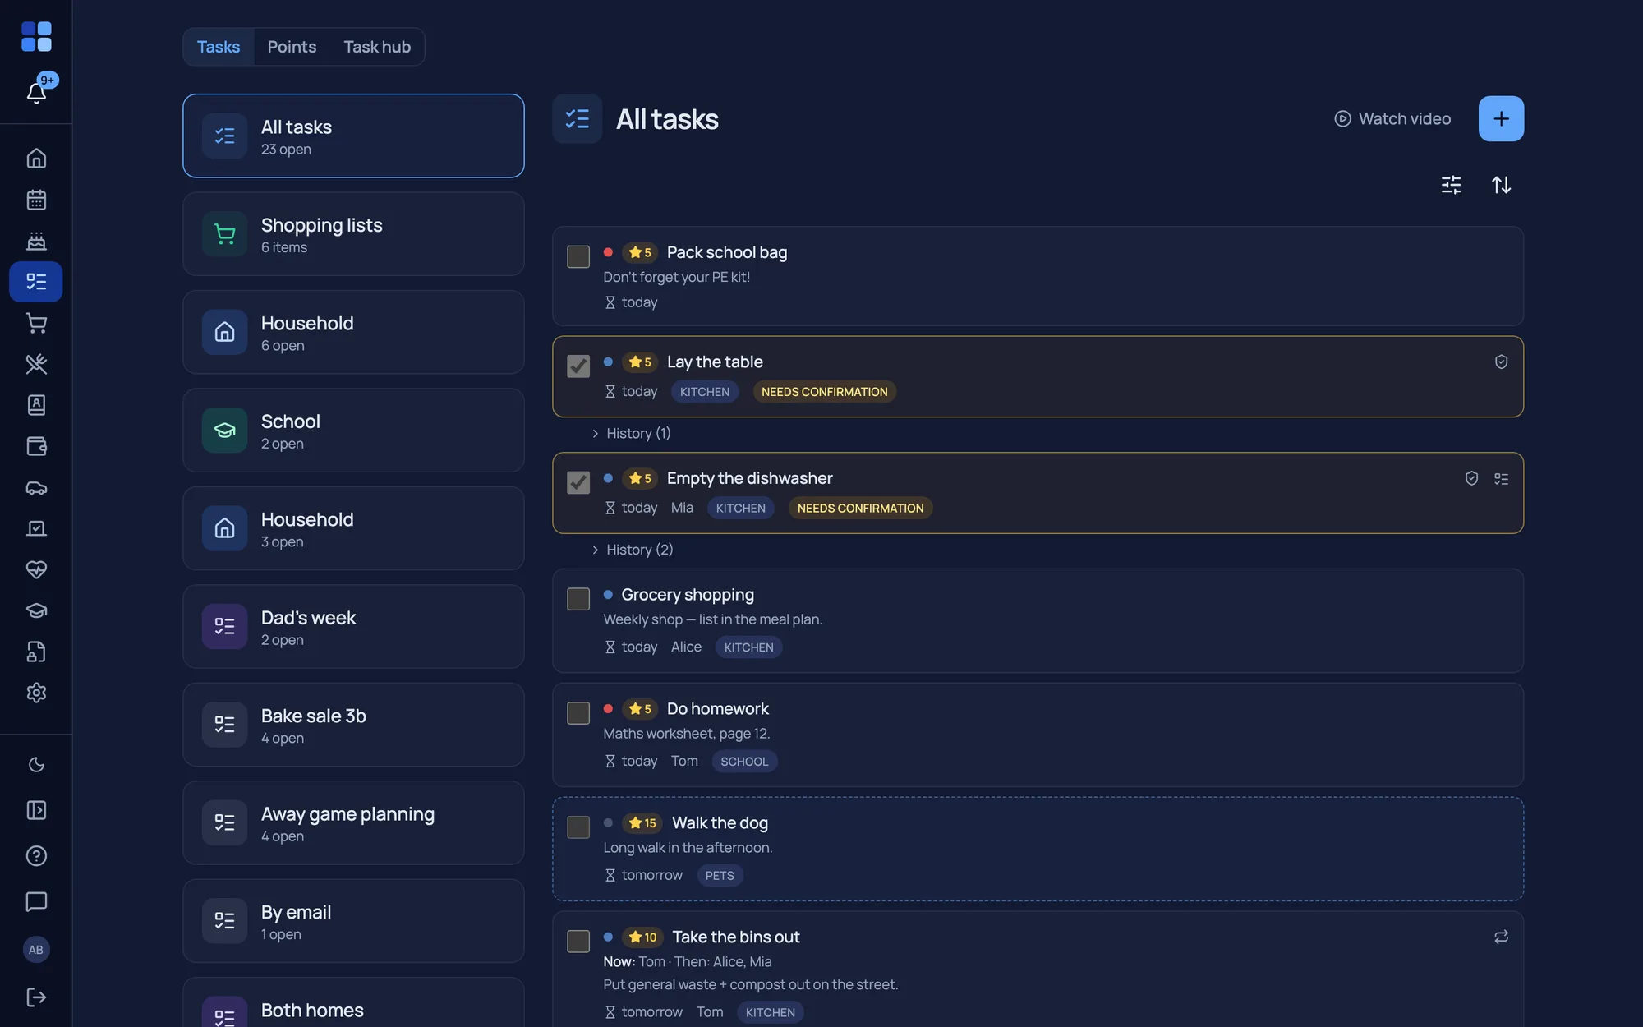Open the sort order icon
Viewport: 1643px width, 1027px height.
(x=1501, y=185)
